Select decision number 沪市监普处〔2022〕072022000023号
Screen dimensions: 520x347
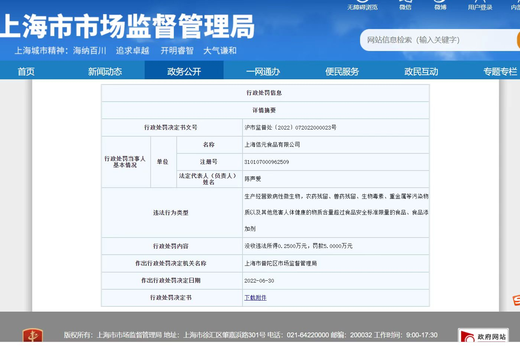point(291,127)
